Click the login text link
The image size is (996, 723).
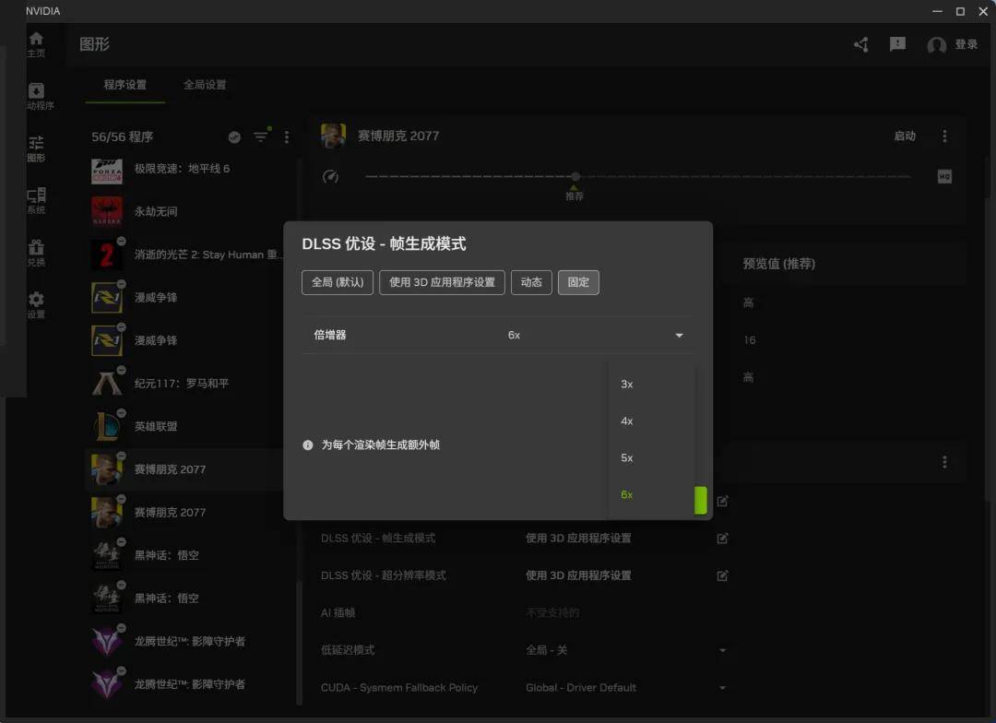(966, 44)
